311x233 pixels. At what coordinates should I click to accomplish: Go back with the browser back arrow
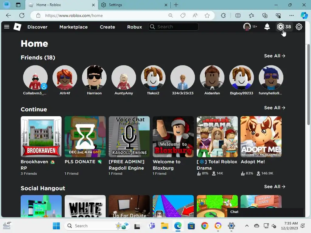click(9, 15)
